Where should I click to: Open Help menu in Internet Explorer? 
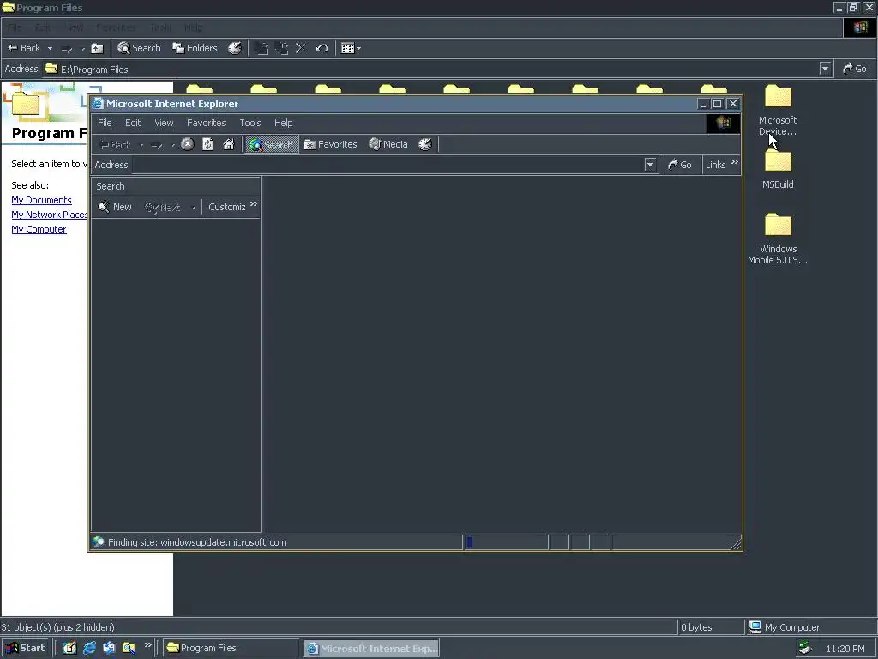(x=283, y=123)
